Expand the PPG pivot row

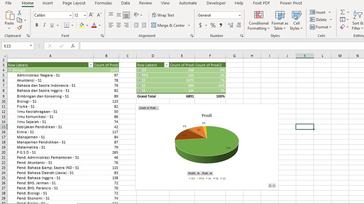point(140,75)
